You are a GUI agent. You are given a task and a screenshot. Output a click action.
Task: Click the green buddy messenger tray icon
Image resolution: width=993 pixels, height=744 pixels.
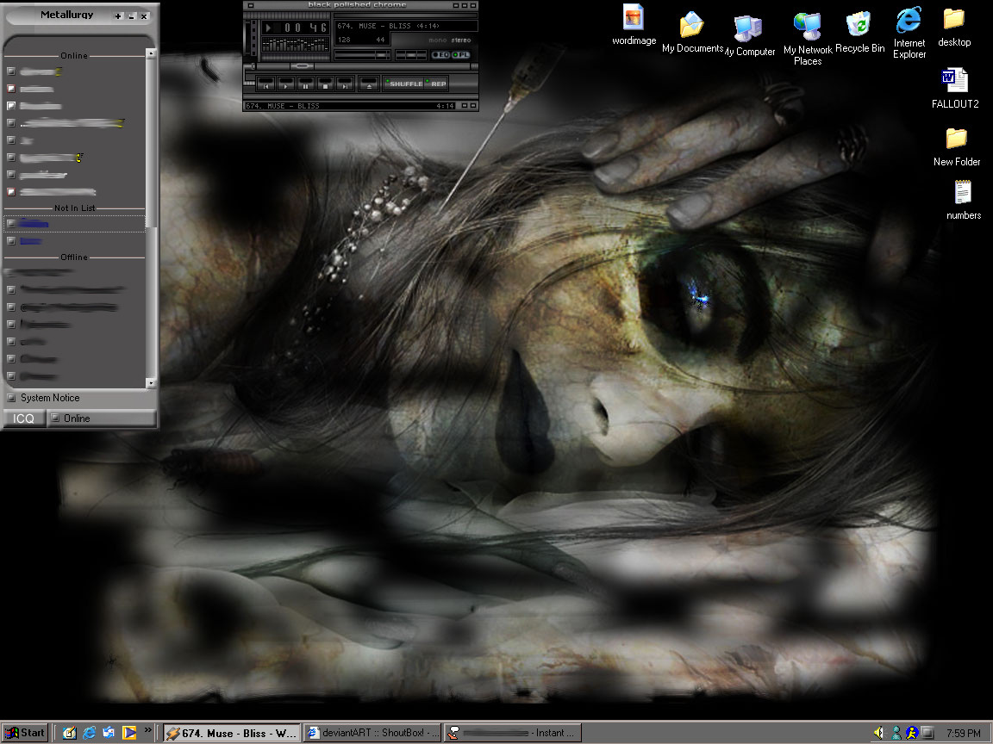[896, 733]
